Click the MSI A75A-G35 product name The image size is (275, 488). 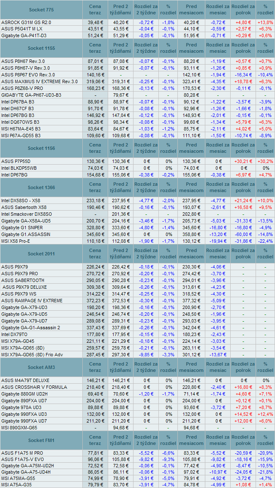pos(17,485)
